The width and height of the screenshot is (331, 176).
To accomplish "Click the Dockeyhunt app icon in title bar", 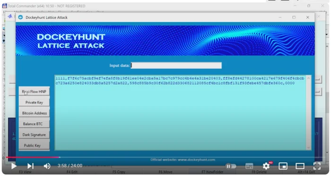I will pos(20,18).
